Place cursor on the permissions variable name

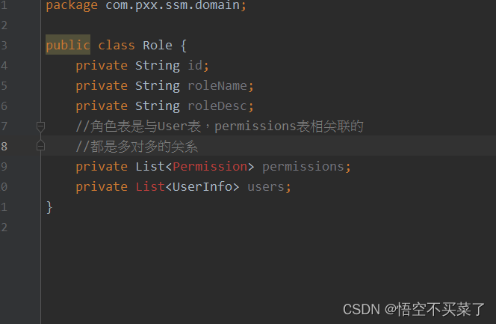click(302, 166)
